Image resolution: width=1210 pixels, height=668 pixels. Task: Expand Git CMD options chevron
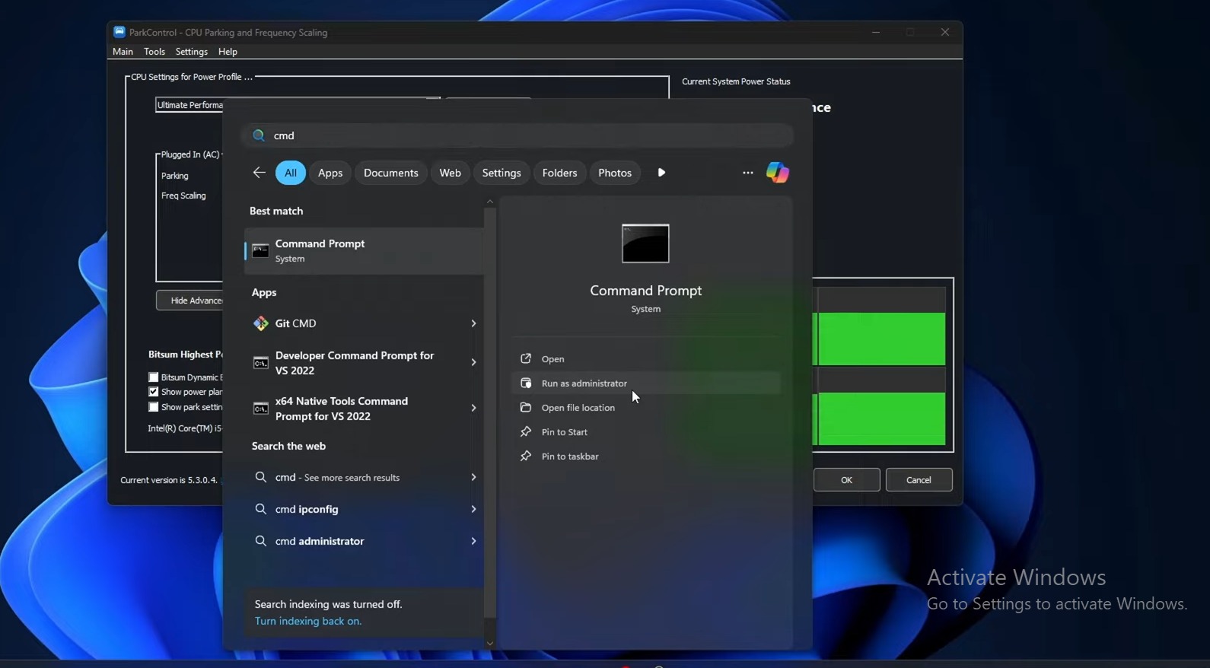(473, 323)
